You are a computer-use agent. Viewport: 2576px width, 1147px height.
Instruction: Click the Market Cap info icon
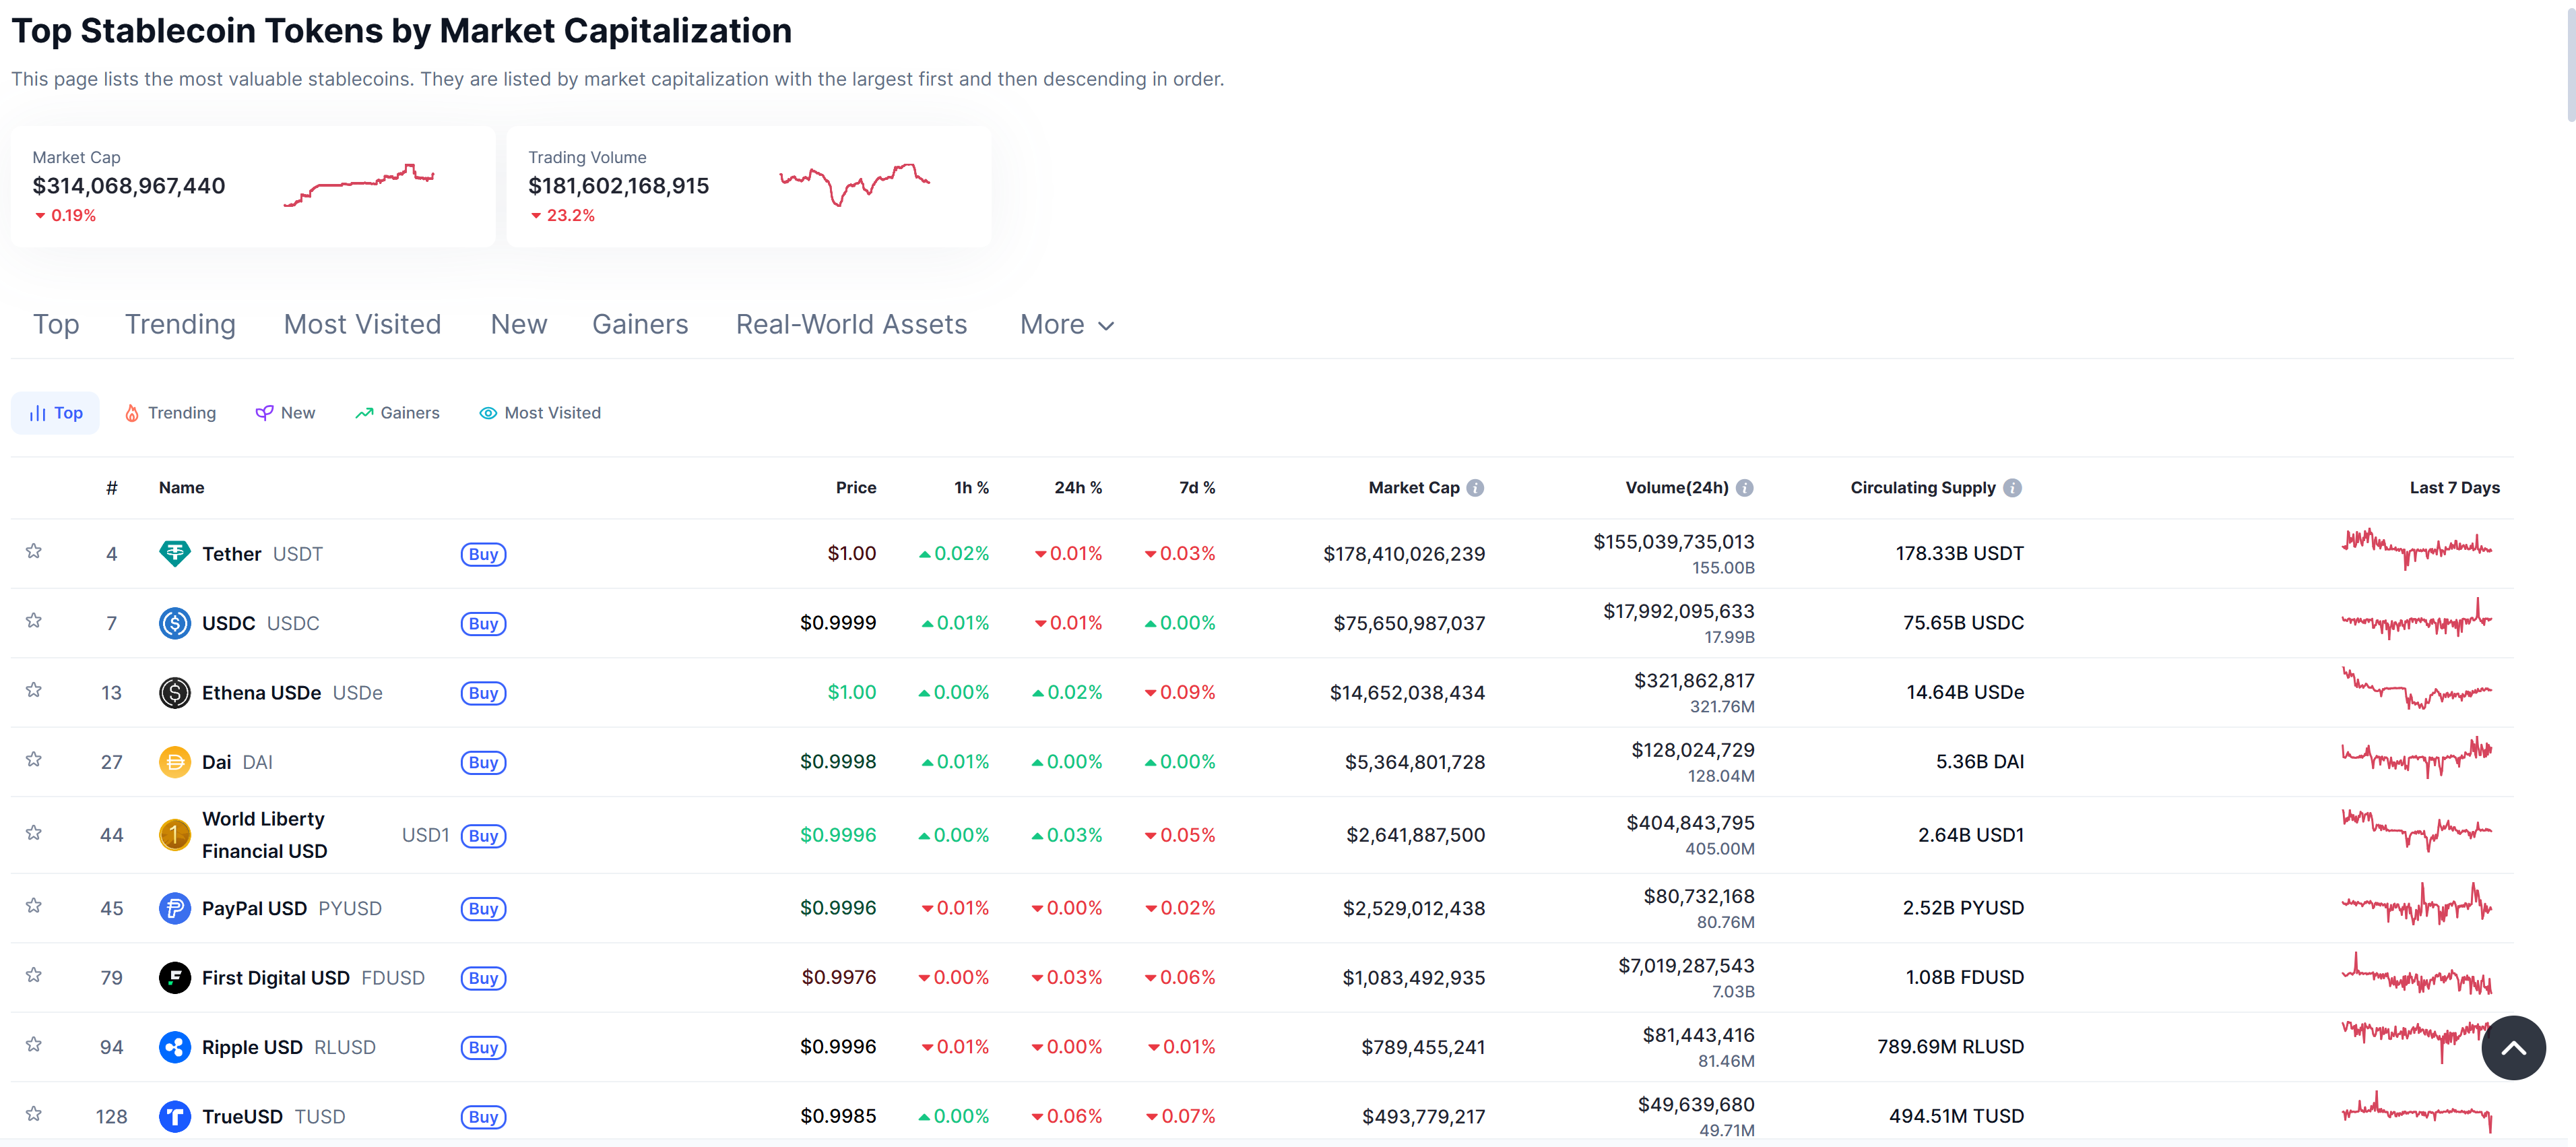[x=1475, y=488]
